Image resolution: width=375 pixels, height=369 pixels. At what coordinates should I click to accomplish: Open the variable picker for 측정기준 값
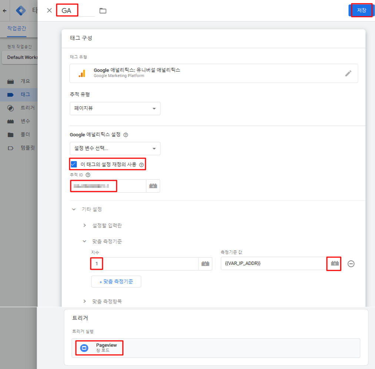point(333,263)
